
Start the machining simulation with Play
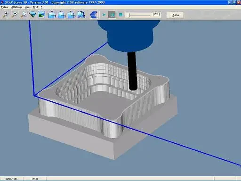coord(104,15)
